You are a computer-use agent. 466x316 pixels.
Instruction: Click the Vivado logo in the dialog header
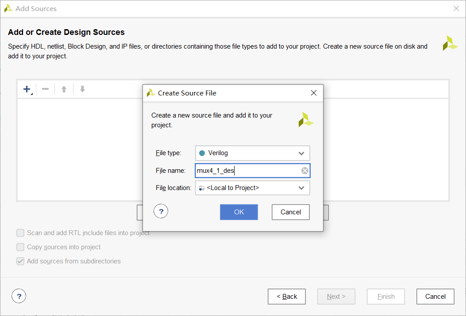point(306,120)
